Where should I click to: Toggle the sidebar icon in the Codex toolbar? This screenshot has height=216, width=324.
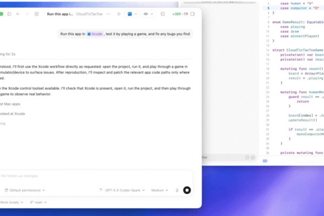tap(9, 14)
